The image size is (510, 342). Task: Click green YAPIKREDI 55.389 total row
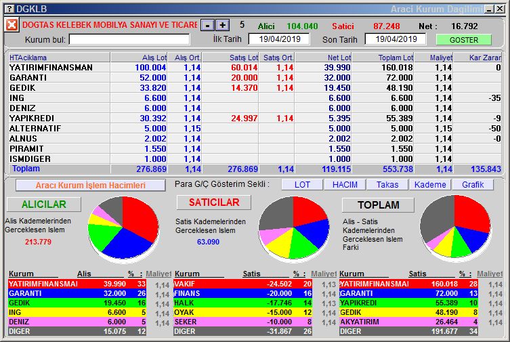click(408, 303)
